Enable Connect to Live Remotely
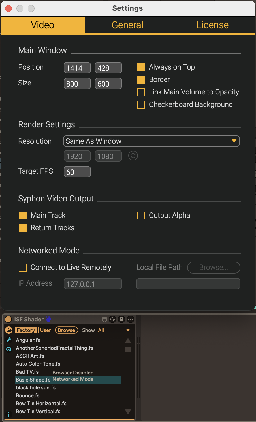 (x=23, y=268)
